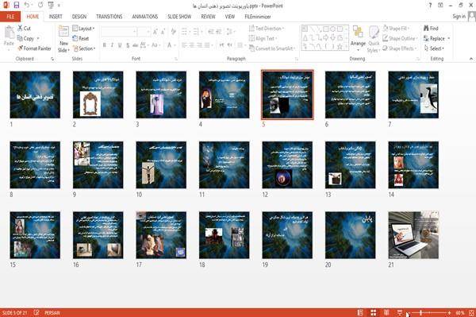Screen dimensions: 476x317
Task: Switch to the ANIMATIONS tab
Action: tap(145, 17)
